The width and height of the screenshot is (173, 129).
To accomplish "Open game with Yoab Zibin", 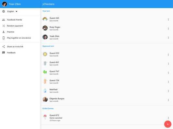I will (107, 37).
